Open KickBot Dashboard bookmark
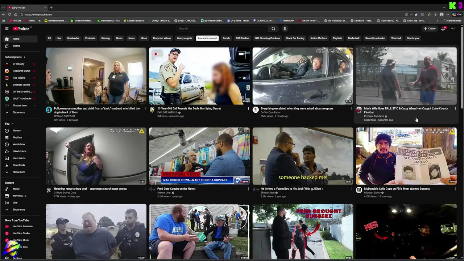The image size is (464, 261). pos(134,21)
